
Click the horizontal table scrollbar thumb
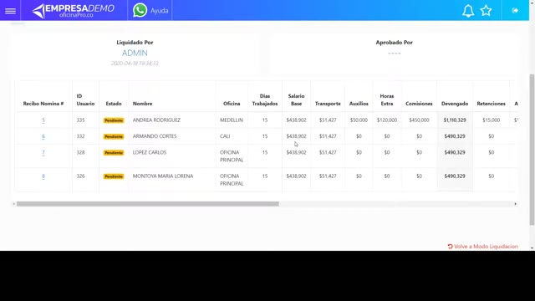click(x=148, y=204)
